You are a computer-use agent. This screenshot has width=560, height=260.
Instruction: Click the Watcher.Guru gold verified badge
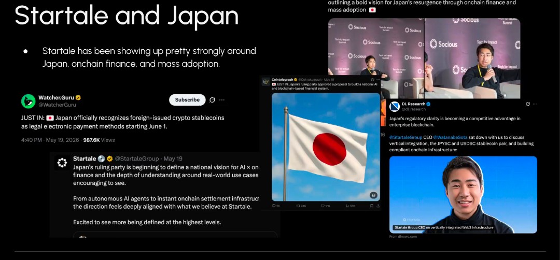[78, 97]
